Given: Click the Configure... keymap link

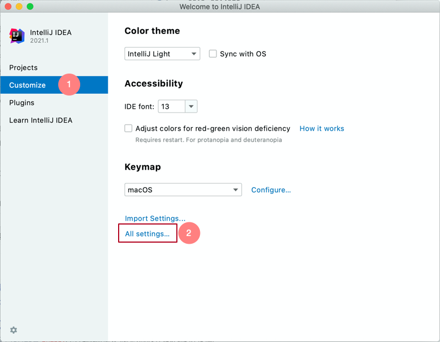Looking at the screenshot, I should click(271, 190).
